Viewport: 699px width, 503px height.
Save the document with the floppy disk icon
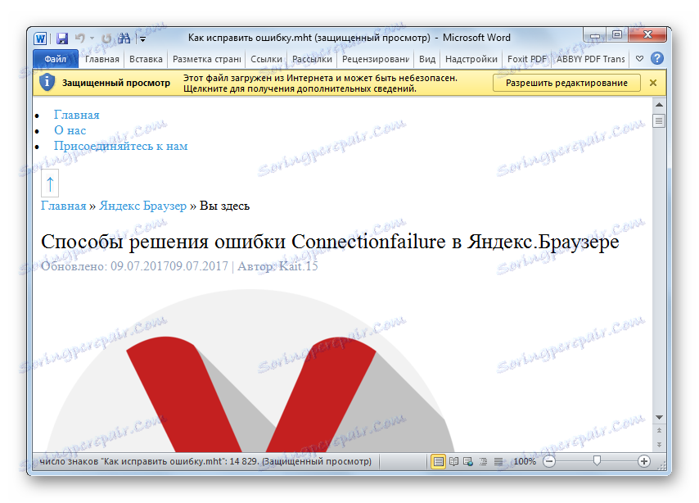[62, 39]
